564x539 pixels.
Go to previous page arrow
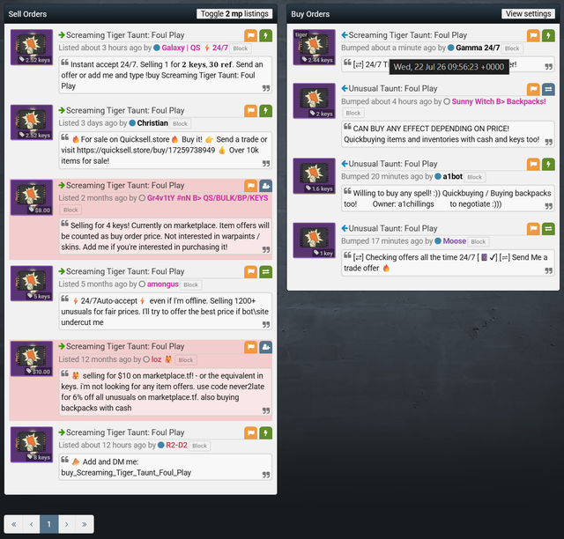click(32, 524)
